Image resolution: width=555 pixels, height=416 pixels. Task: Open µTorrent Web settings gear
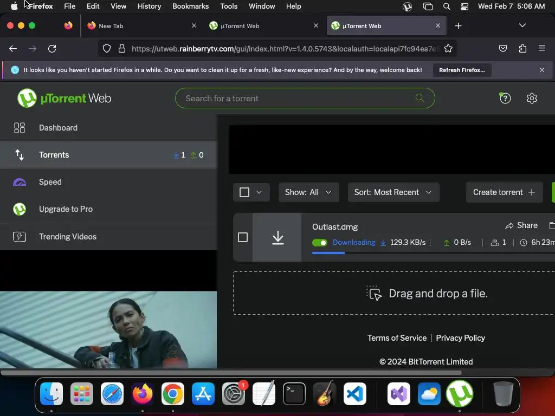532,98
